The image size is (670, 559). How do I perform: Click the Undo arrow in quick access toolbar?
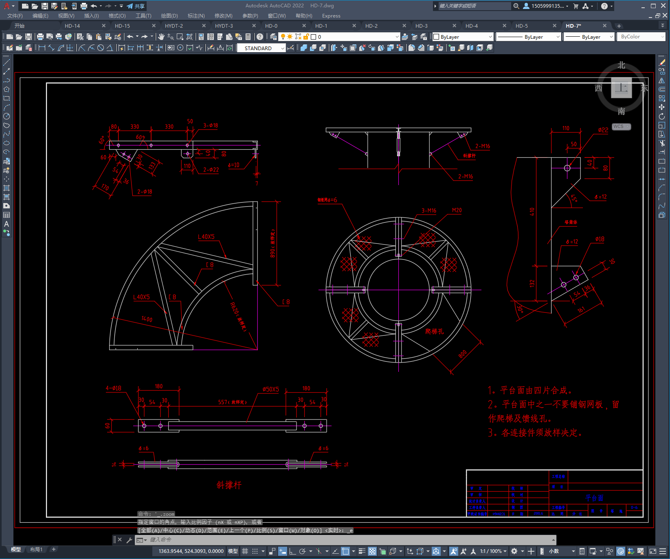click(x=94, y=6)
